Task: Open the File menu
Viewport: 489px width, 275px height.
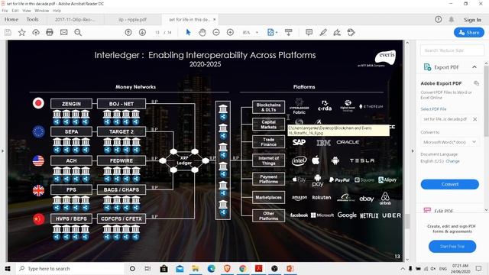Action: click(5, 11)
